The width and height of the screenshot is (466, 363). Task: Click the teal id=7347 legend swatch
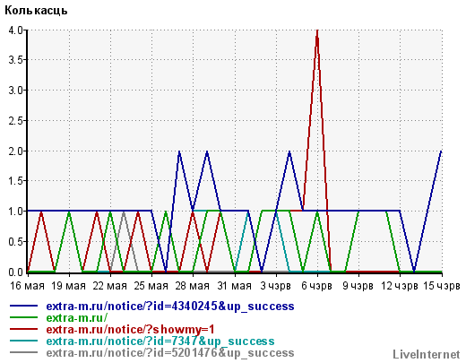tap(24, 341)
